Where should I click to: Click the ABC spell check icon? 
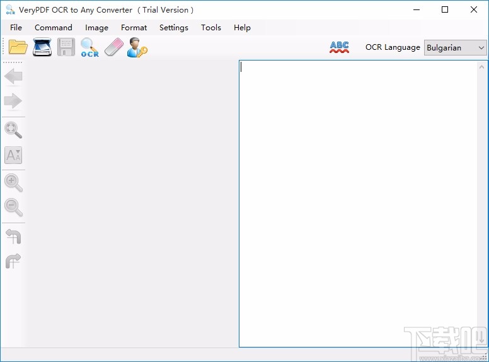click(x=339, y=47)
